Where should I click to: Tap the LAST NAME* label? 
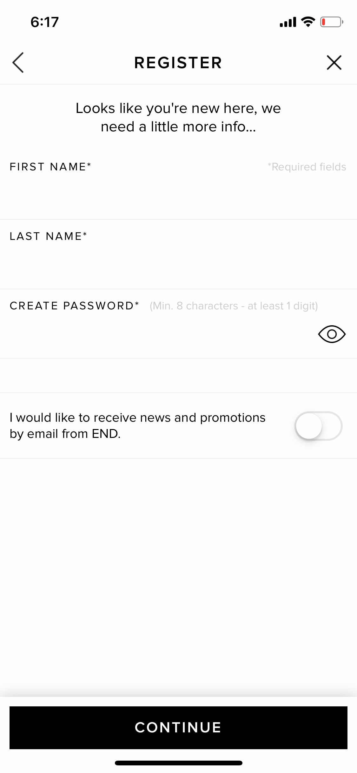coord(48,236)
